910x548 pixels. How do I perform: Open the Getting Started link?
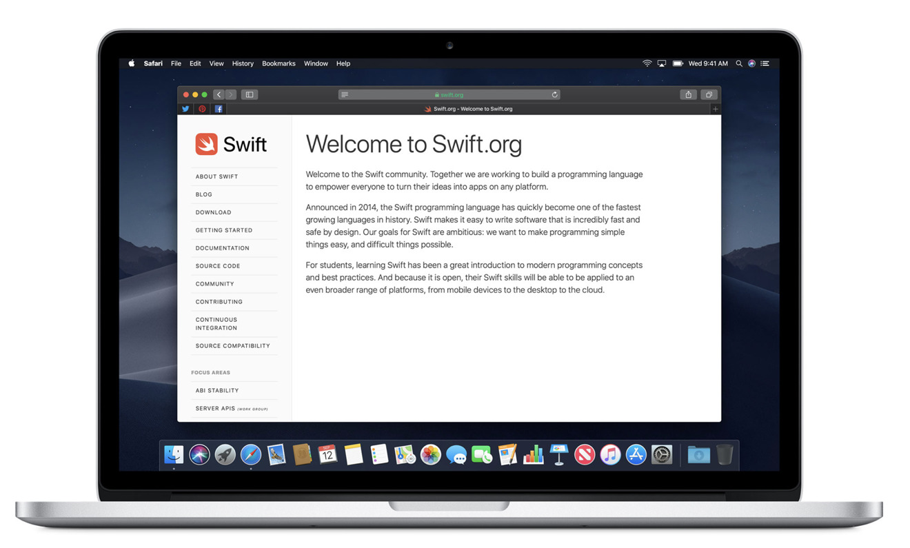(224, 230)
